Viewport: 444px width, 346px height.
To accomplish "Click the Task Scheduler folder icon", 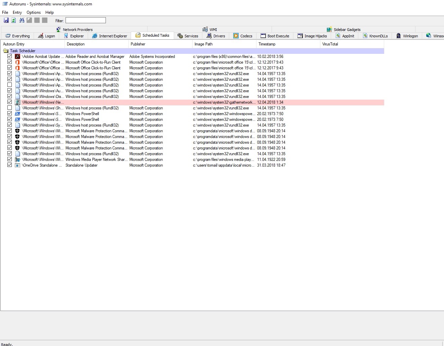I will 6,51.
